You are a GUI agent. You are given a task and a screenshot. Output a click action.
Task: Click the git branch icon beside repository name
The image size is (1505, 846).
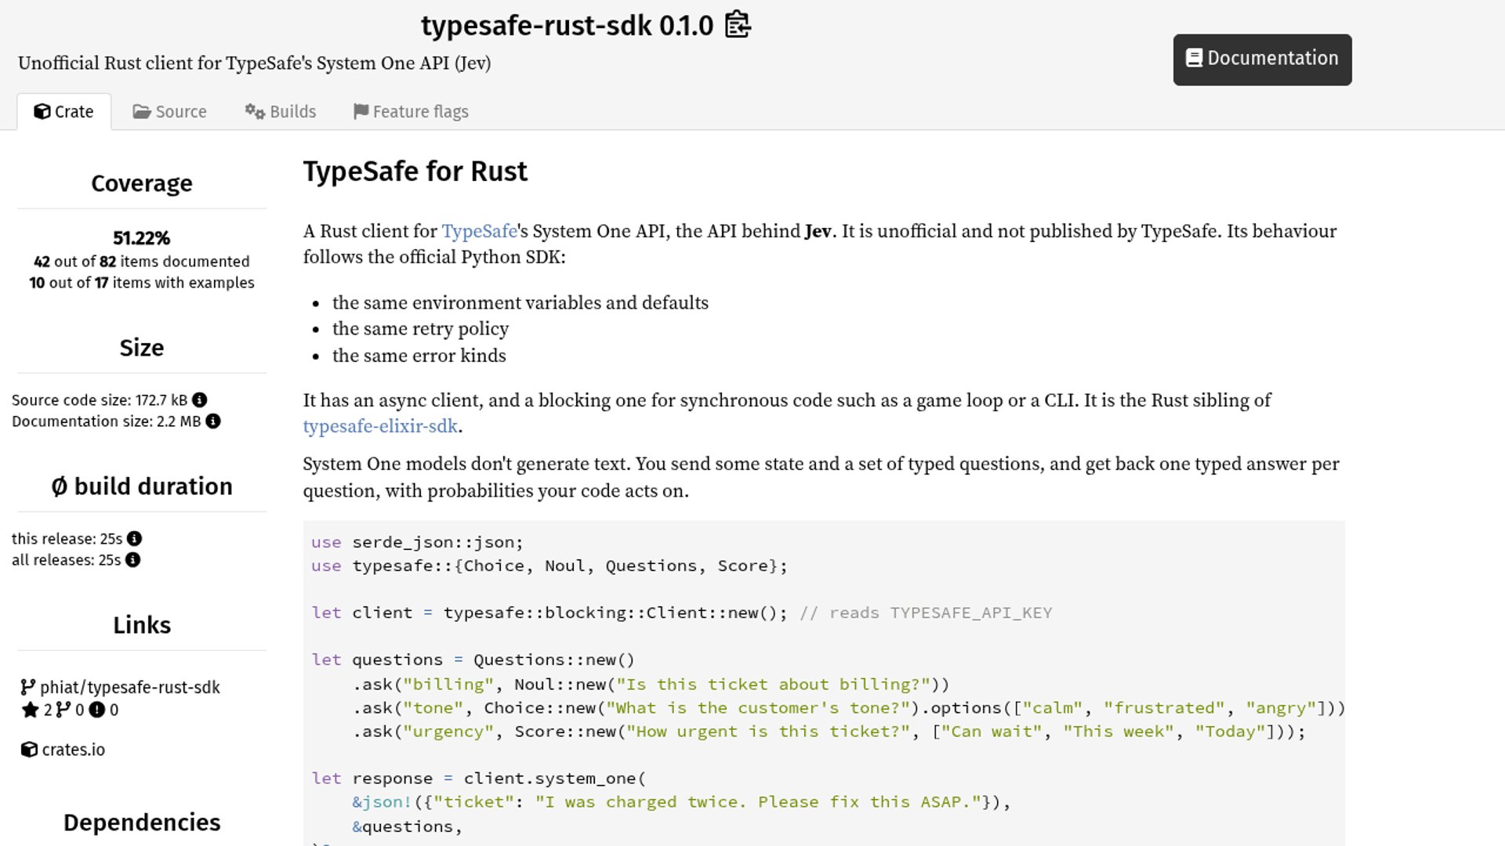[27, 688]
